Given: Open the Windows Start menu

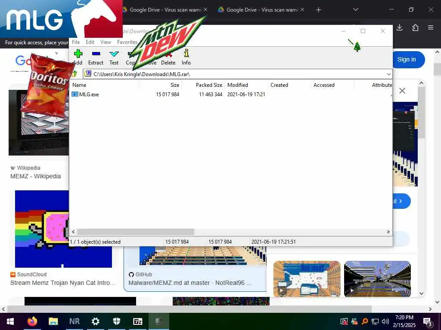Looking at the screenshot, I should (10, 321).
